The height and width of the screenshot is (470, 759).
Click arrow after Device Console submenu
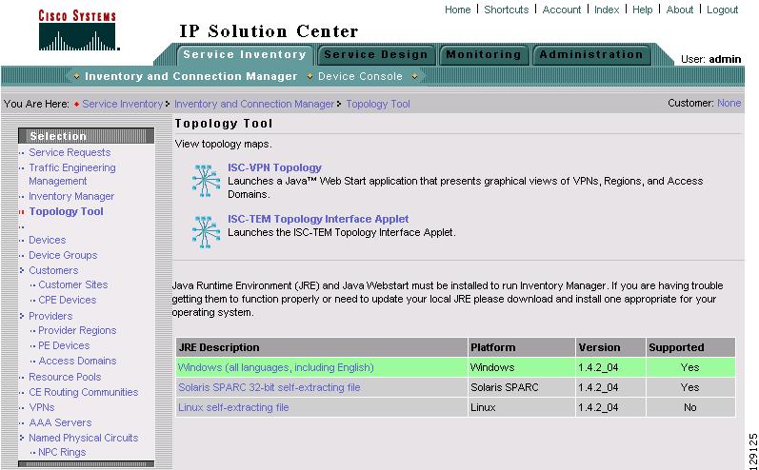point(414,76)
